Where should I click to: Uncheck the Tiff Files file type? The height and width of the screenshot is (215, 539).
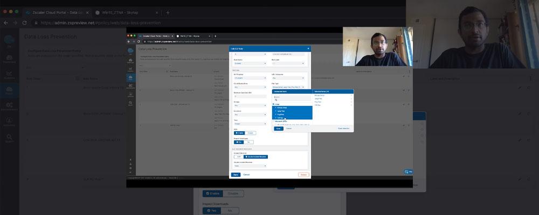pos(275,117)
